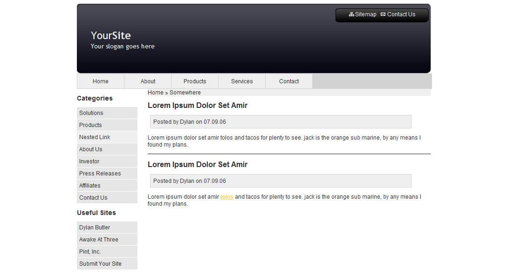Open About Us in the Categories sidebar
Screen dimensions: 507x275
click(107, 149)
